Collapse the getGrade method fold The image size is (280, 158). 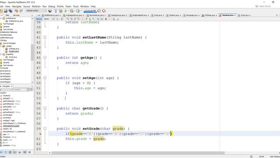(x=45, y=108)
